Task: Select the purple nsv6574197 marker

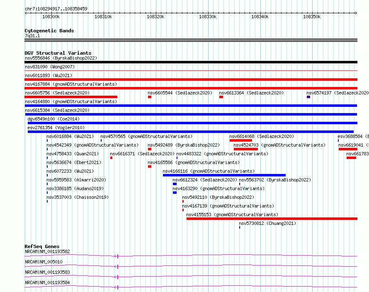Action: [308, 97]
